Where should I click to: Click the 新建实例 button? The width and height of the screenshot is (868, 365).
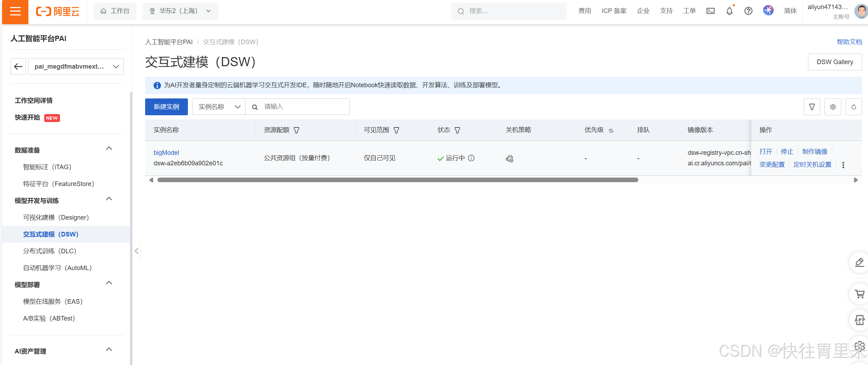pyautogui.click(x=166, y=106)
